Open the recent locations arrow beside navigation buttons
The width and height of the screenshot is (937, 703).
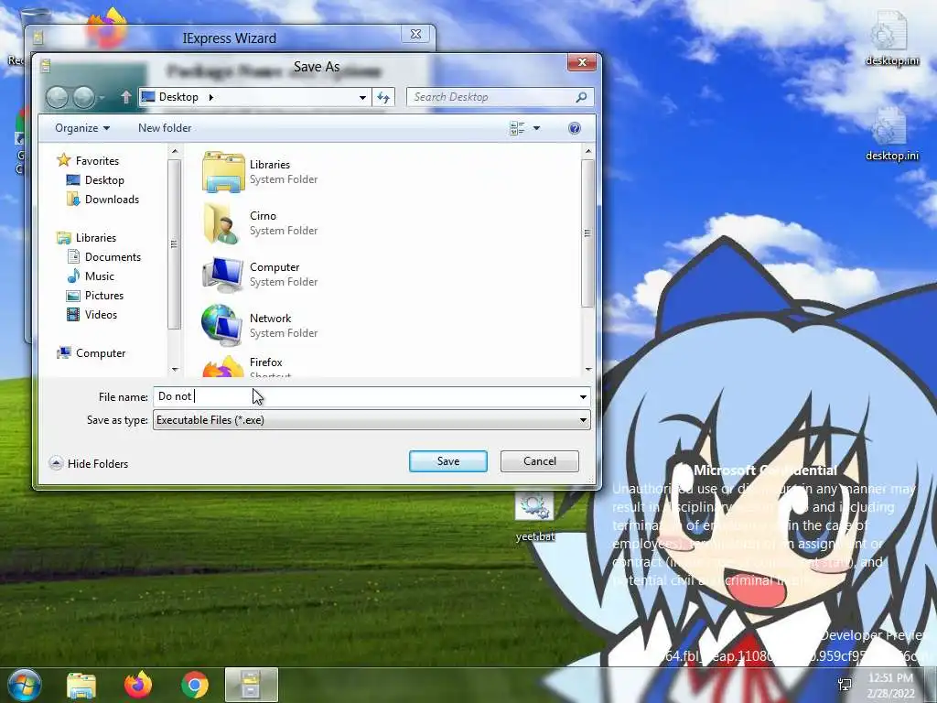tap(102, 97)
